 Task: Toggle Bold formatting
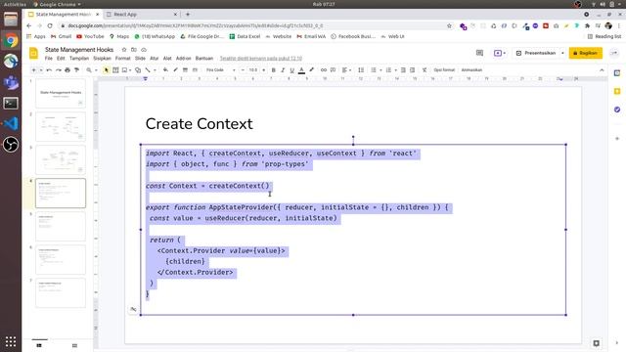point(274,70)
